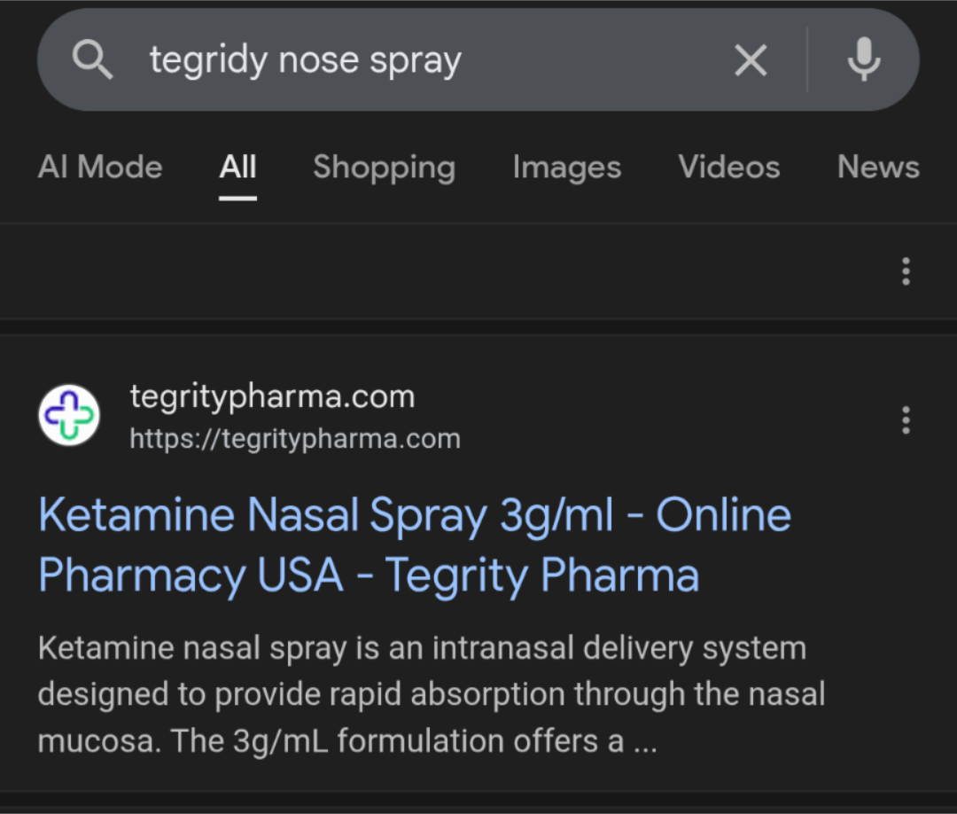Screen dimensions: 957x814
Task: Click the trailing ellipsis of the snippet
Action: (x=644, y=741)
